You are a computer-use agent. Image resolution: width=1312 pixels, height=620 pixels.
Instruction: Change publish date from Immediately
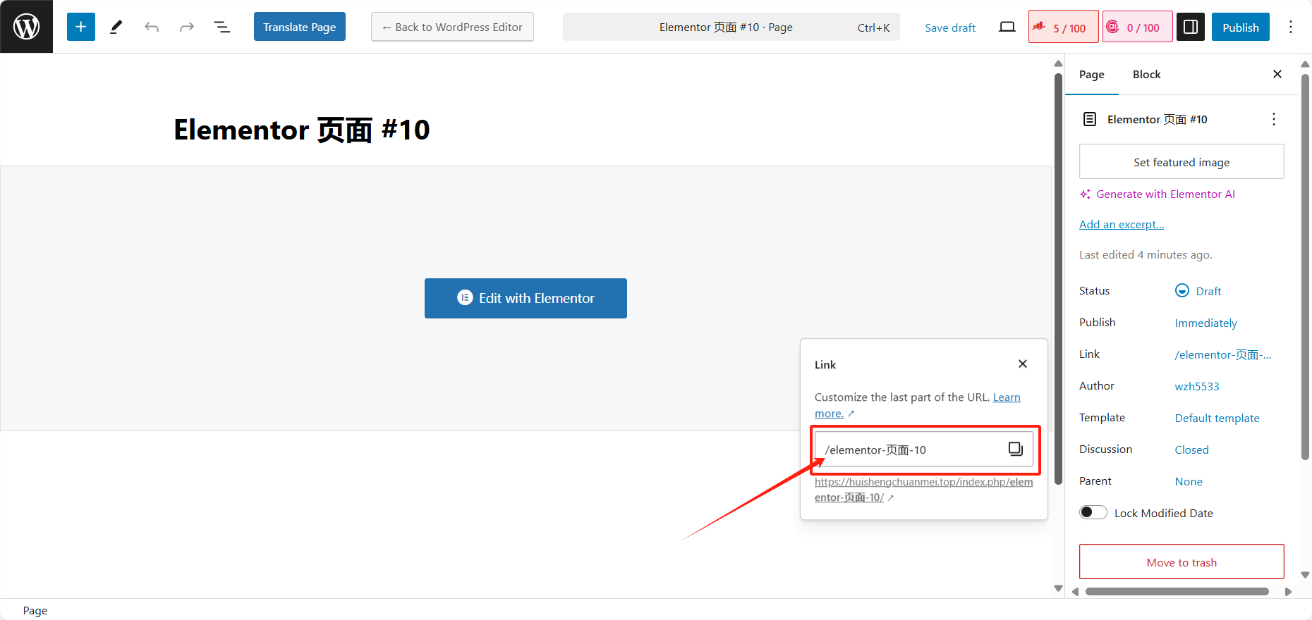click(1206, 323)
